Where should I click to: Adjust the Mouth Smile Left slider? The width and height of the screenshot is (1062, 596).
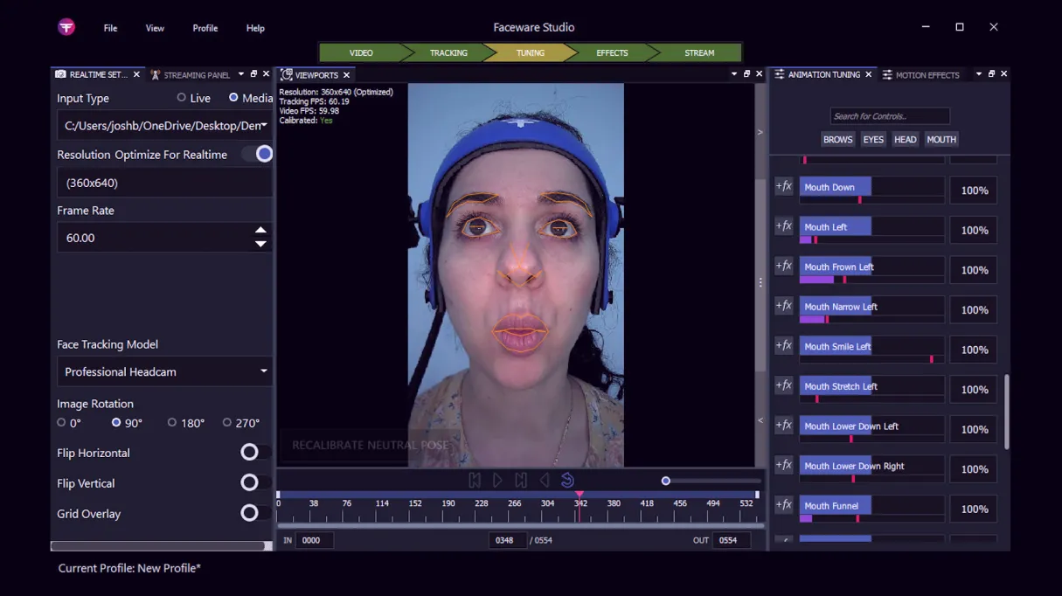pos(871,350)
